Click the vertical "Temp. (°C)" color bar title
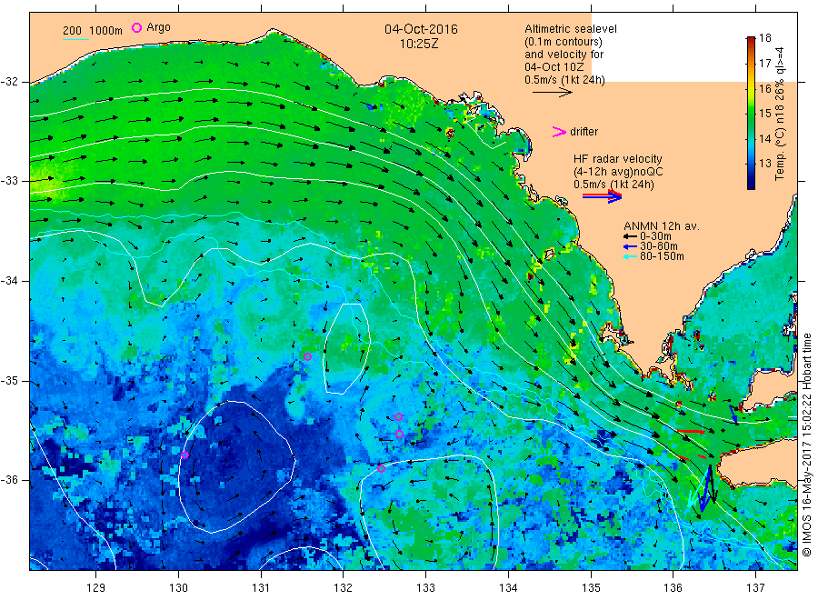 click(780, 153)
